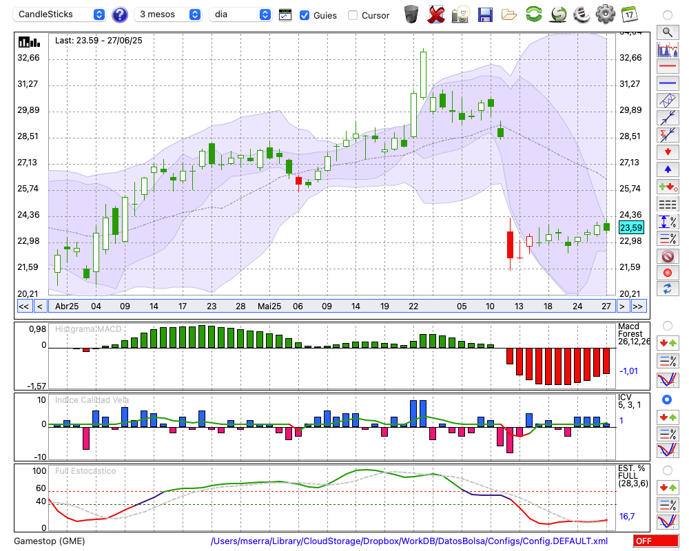Click the 'Last: 23.59 - 27/06/25' text

pos(99,41)
